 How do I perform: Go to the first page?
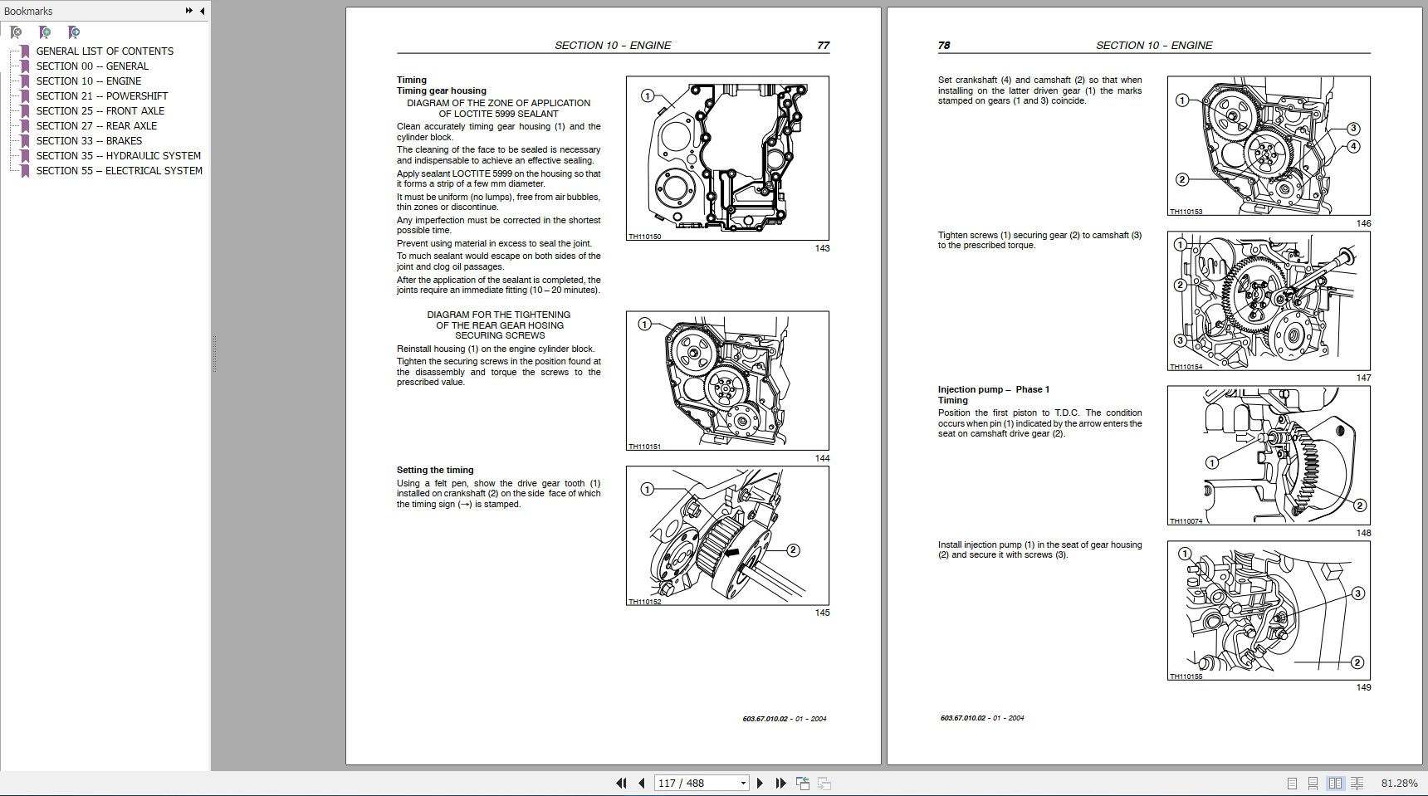point(621,783)
